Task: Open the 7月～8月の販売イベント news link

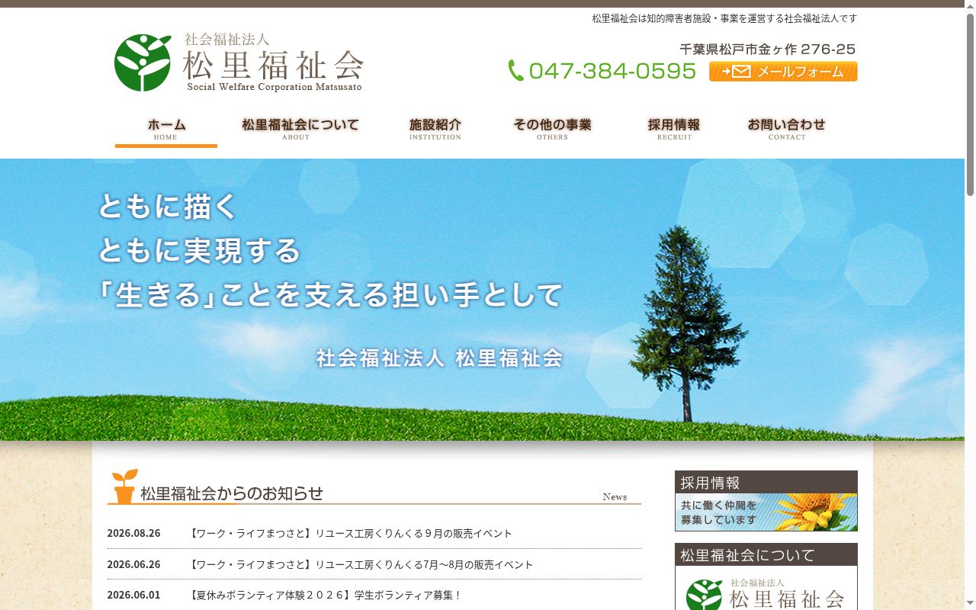Action: 361,565
